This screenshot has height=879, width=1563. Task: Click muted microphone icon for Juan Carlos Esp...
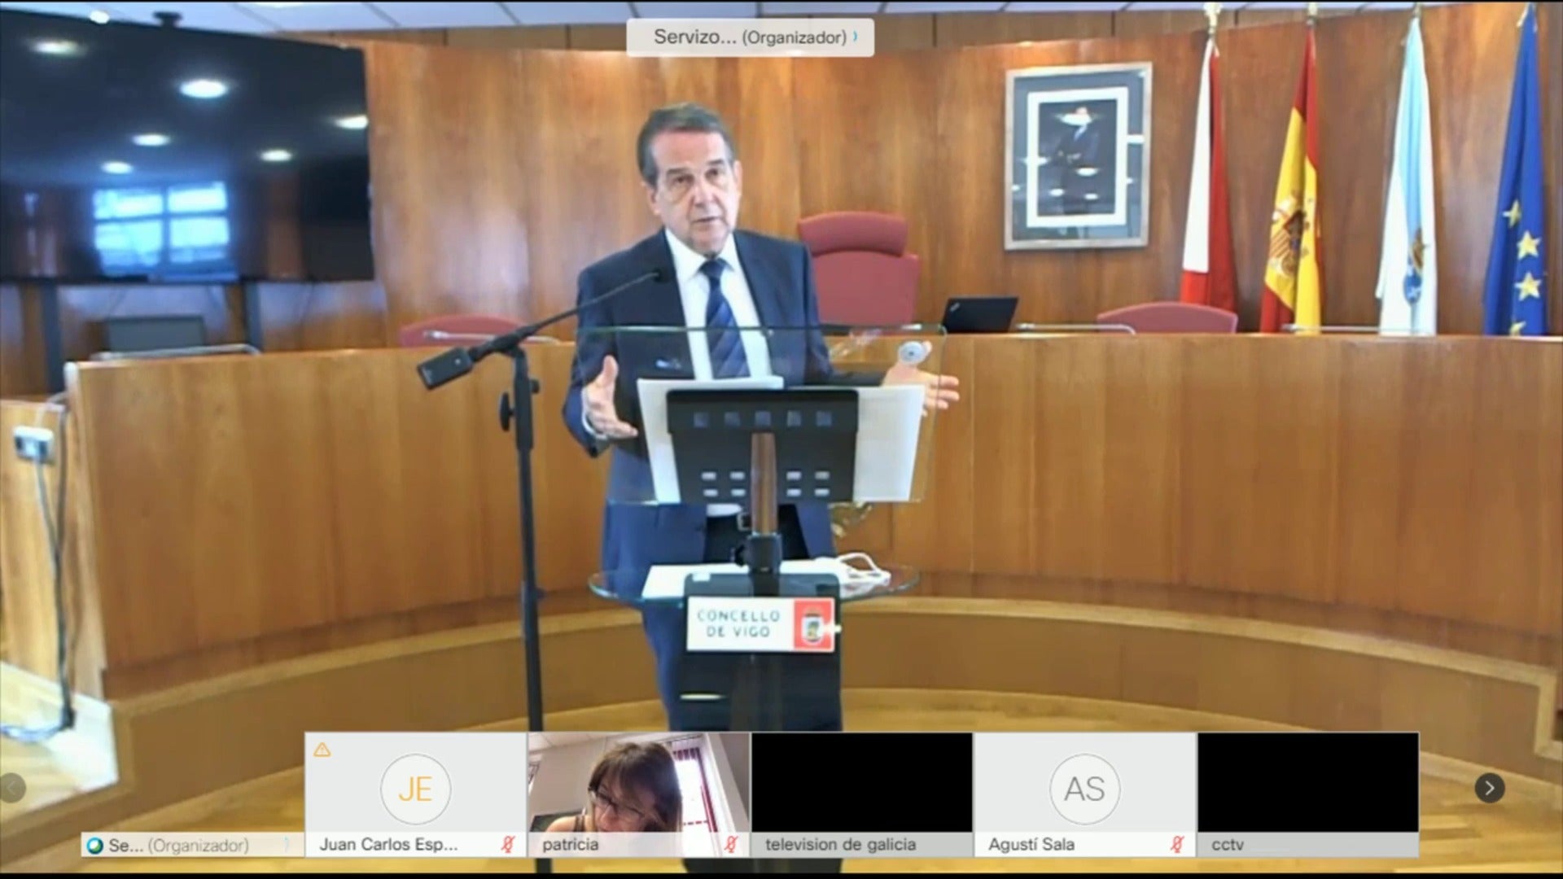pos(508,845)
